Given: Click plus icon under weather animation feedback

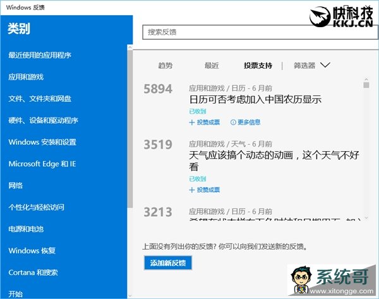Looking at the screenshot, I should click(x=192, y=190).
